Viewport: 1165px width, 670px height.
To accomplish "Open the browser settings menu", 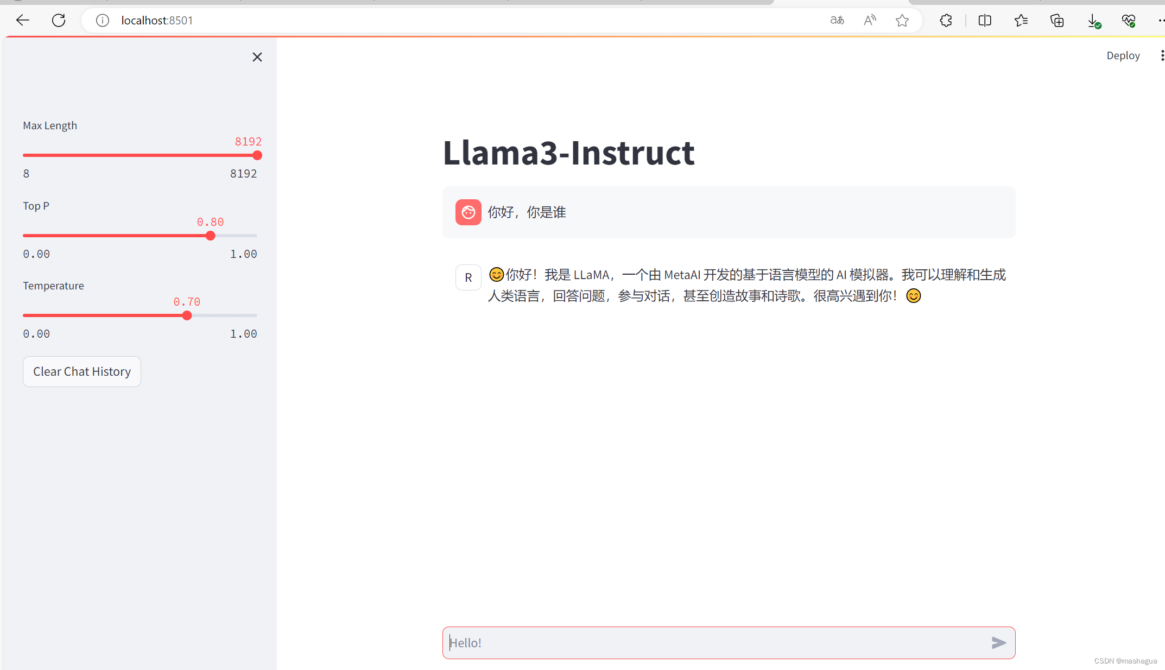I will pos(1160,20).
